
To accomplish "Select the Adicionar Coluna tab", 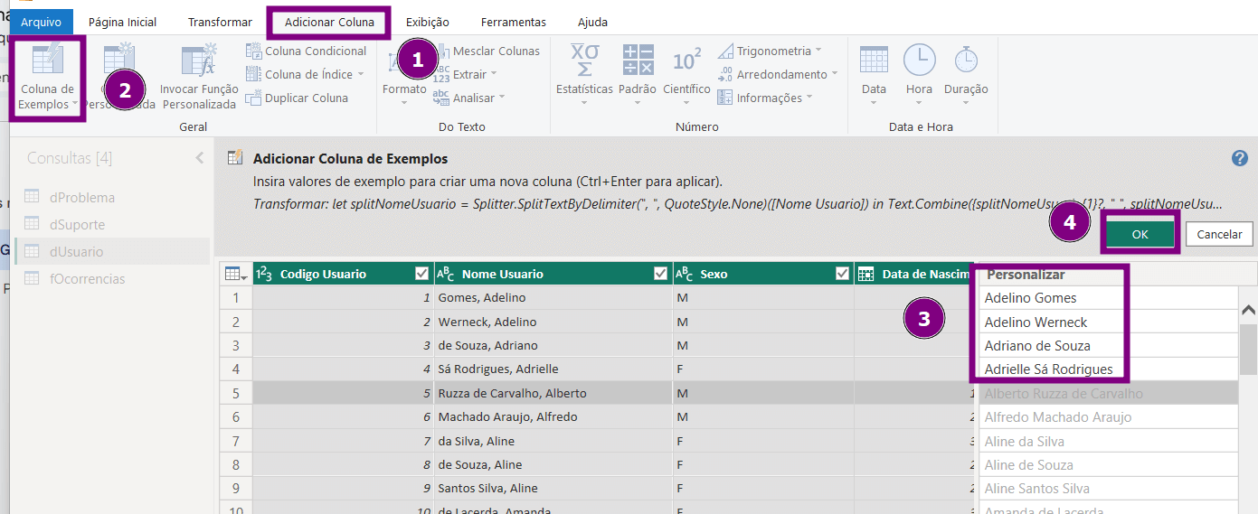I will click(x=329, y=22).
